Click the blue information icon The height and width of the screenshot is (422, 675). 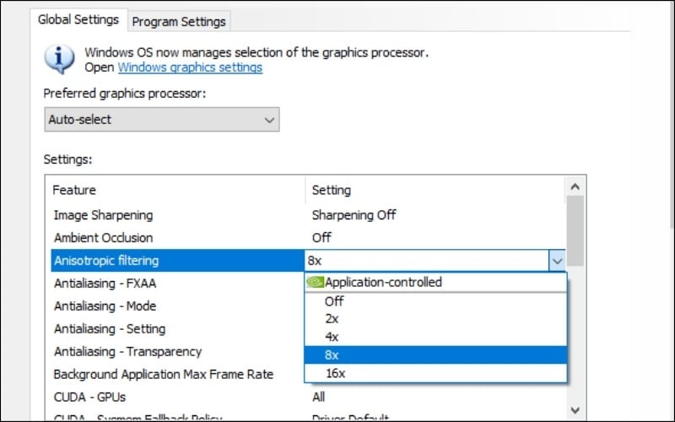60,59
